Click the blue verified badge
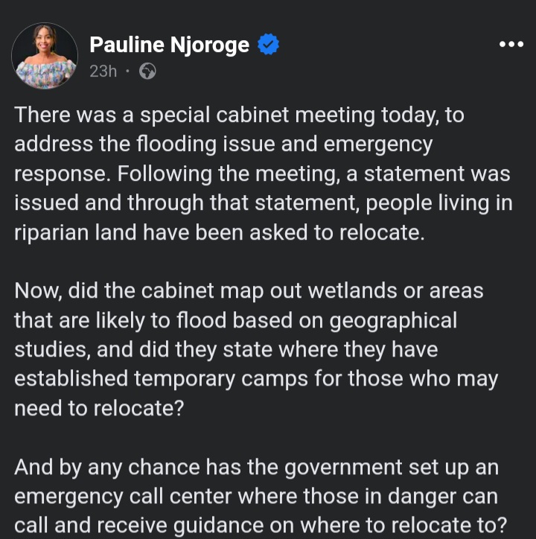 268,44
